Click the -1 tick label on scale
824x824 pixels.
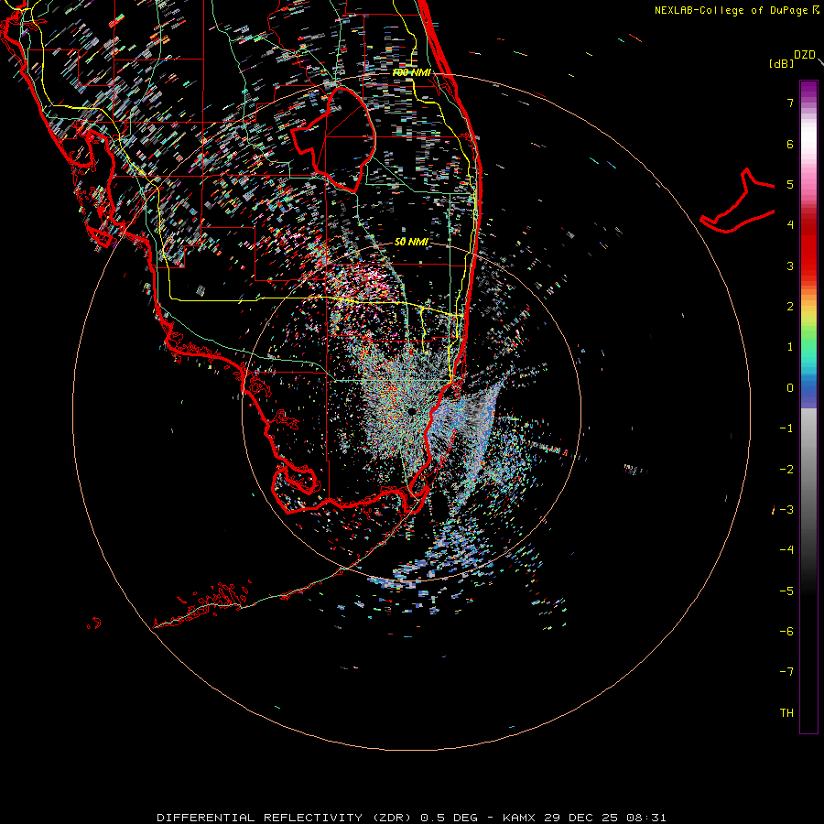[786, 428]
